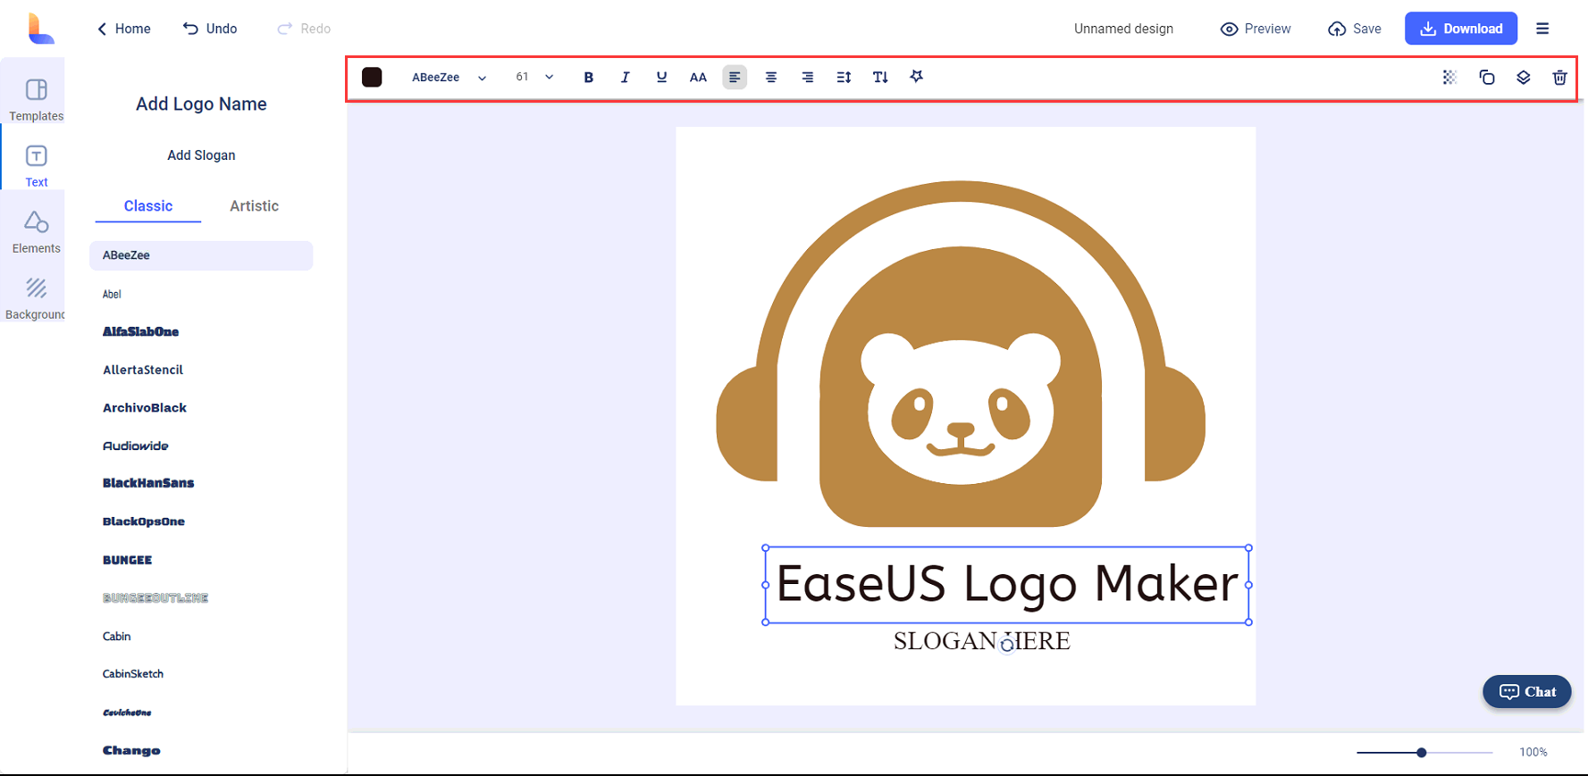Center align the text
The image size is (1588, 776).
(x=770, y=78)
